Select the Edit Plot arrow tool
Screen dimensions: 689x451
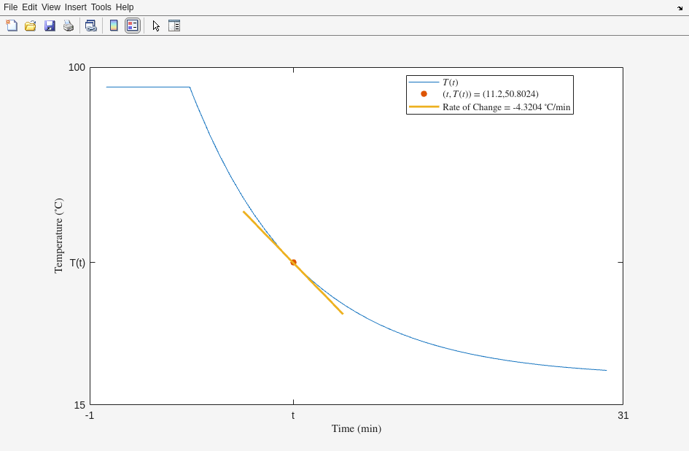click(x=156, y=26)
